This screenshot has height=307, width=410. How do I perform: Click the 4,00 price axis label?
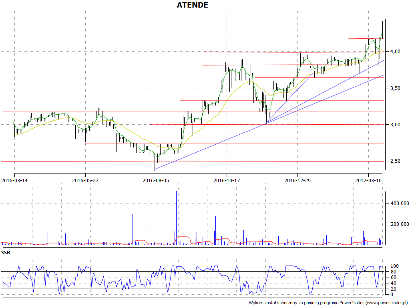click(x=395, y=52)
